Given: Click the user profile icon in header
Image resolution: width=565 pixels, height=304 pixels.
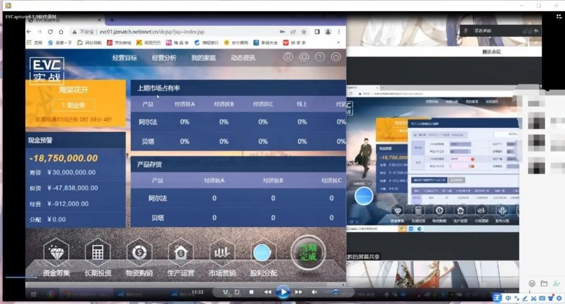Looking at the screenshot, I should pos(288,57).
